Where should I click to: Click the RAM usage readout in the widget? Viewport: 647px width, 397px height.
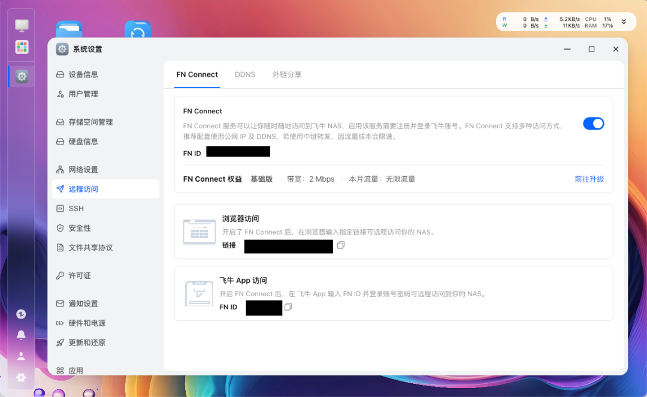[x=598, y=26]
